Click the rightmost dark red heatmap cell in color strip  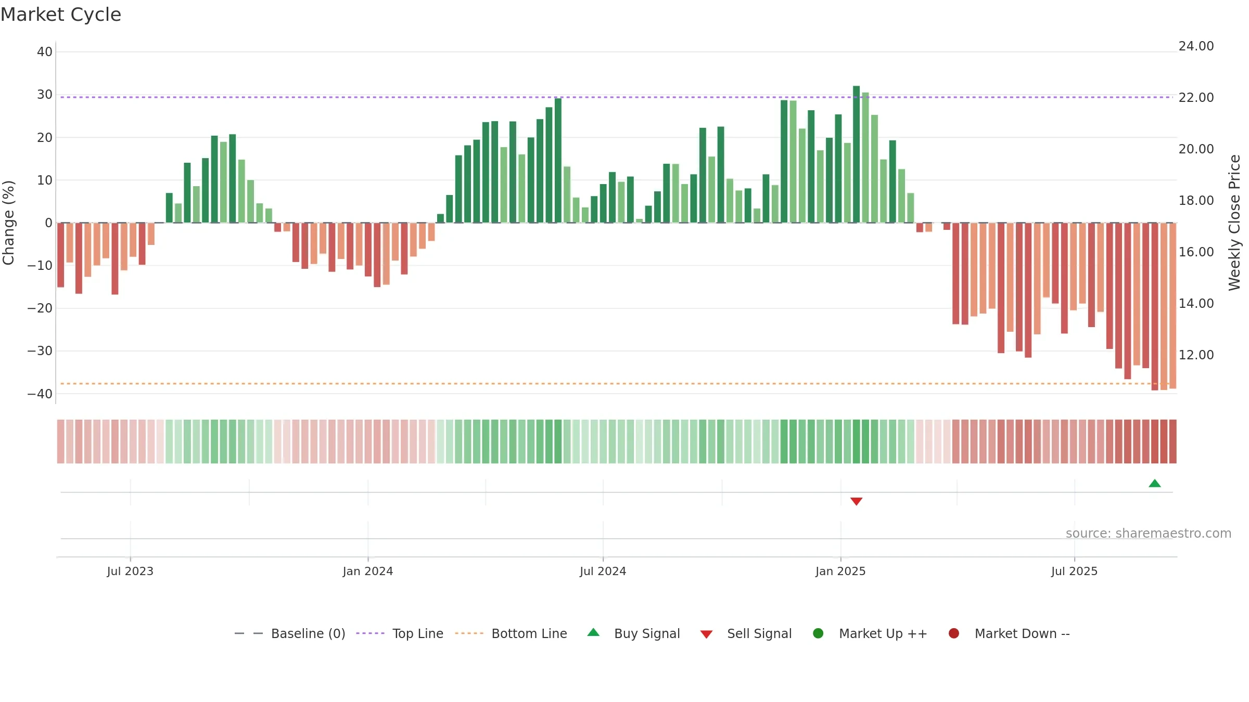(1172, 441)
